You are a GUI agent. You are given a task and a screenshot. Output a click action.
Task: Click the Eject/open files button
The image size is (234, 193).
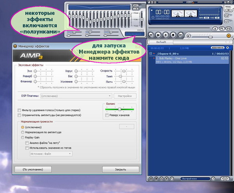tap(215, 28)
